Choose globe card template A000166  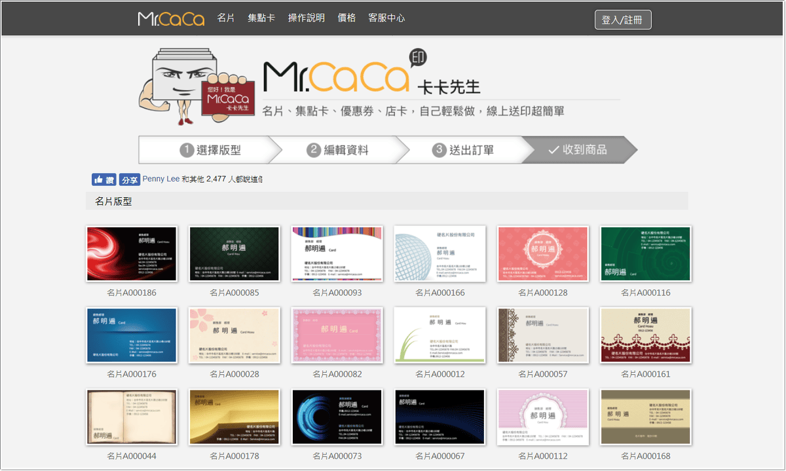pos(440,254)
